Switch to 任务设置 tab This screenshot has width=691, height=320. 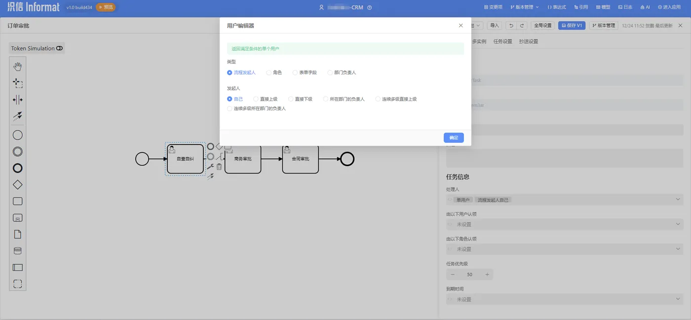click(x=502, y=41)
